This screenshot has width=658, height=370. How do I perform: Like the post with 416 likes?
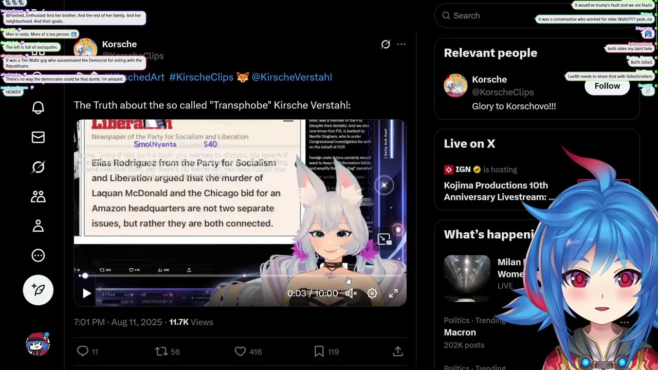tap(248, 351)
